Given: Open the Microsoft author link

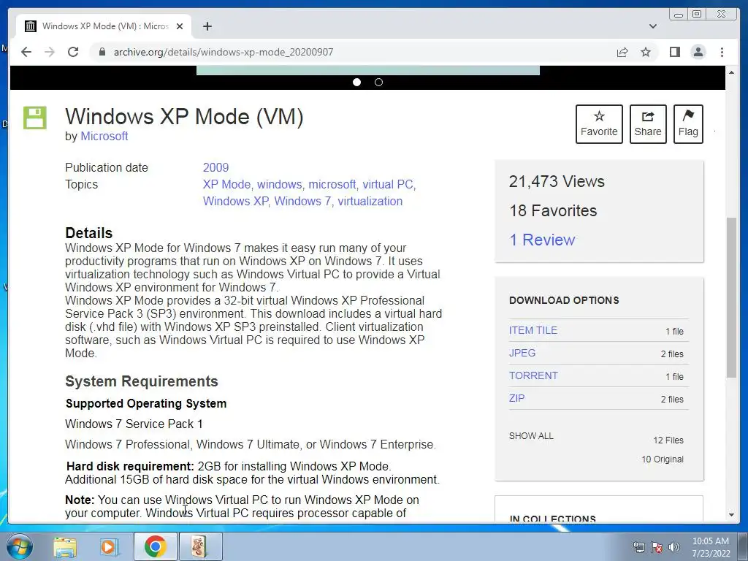Looking at the screenshot, I should (x=104, y=136).
